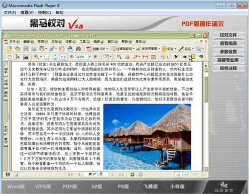Click the zoom in plus circle button

(x=96, y=57)
